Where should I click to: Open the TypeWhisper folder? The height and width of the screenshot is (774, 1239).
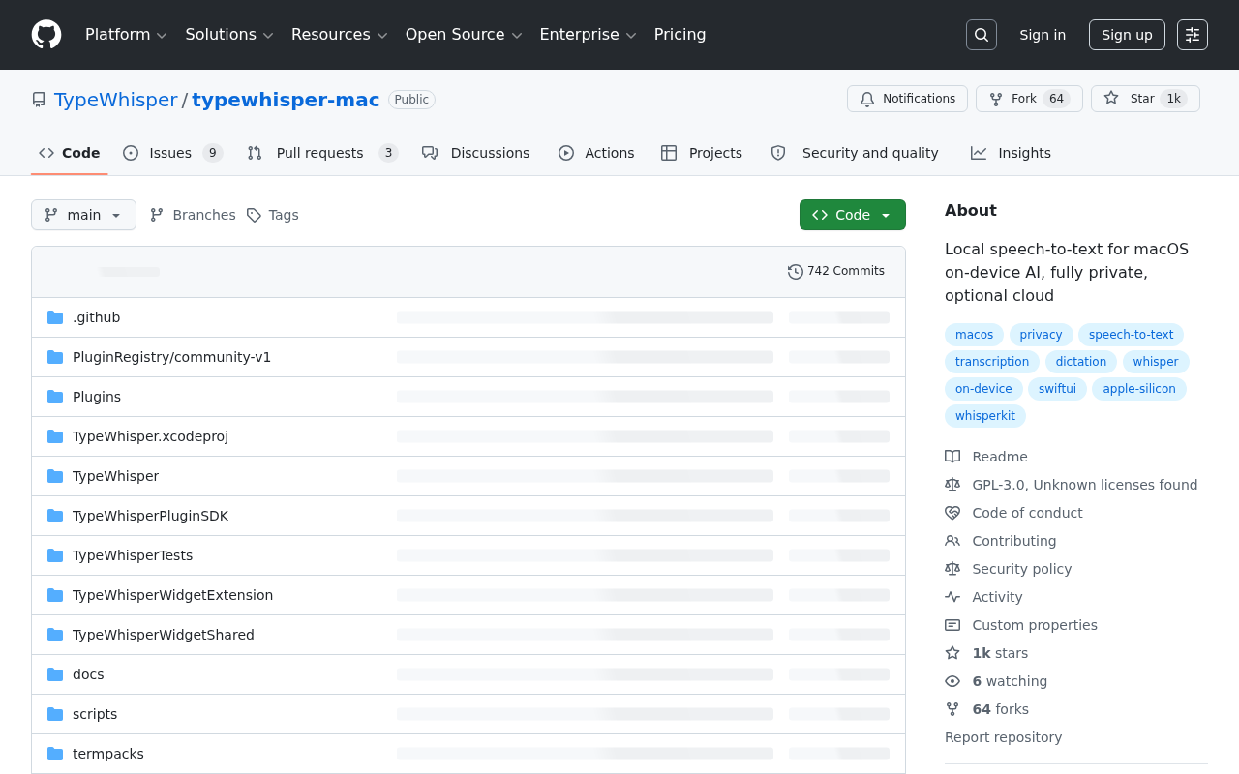115,476
